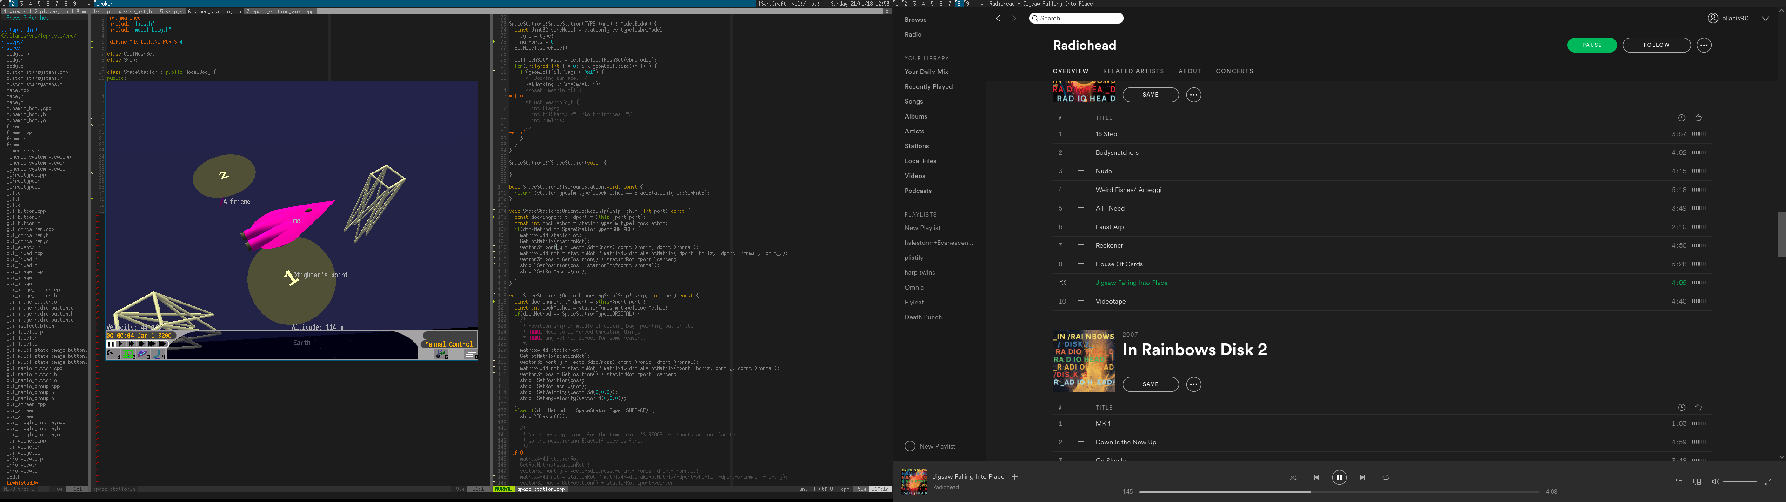
Task: Save now-playing Jigsaw Falling Into Place to library
Action: coord(1014,477)
